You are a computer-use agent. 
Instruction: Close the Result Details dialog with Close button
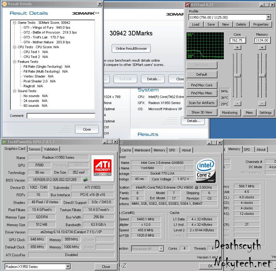coord(87,129)
